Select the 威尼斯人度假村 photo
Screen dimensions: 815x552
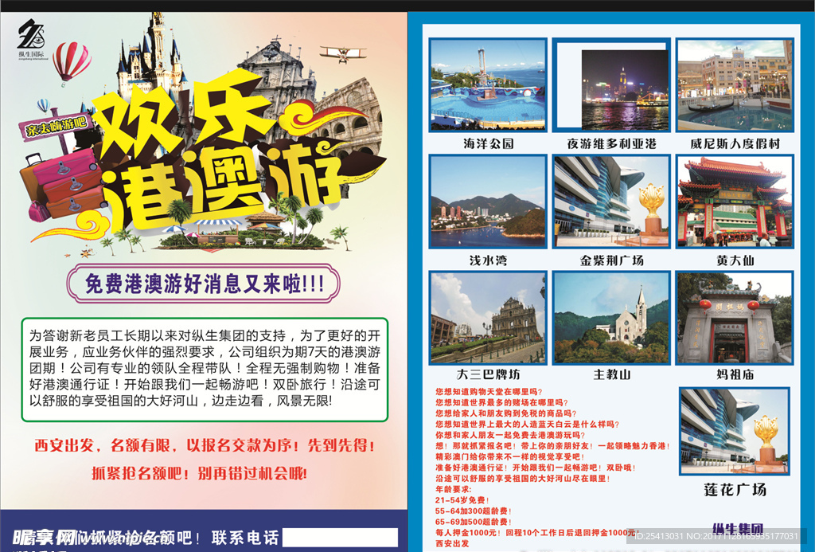click(x=734, y=84)
